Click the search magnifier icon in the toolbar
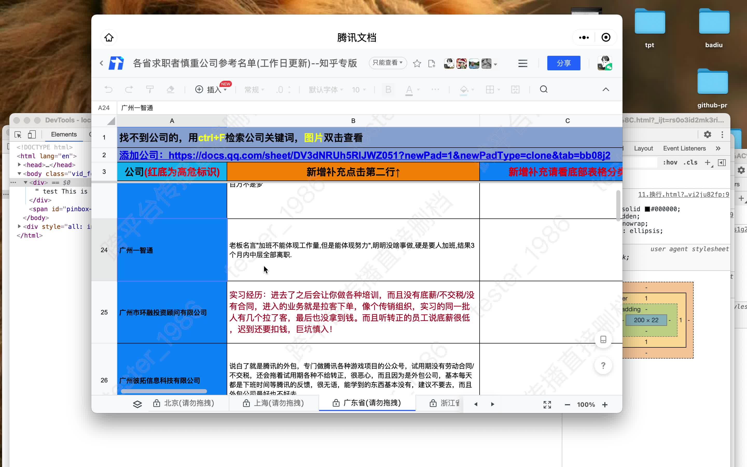This screenshot has height=467, width=747. tap(543, 89)
